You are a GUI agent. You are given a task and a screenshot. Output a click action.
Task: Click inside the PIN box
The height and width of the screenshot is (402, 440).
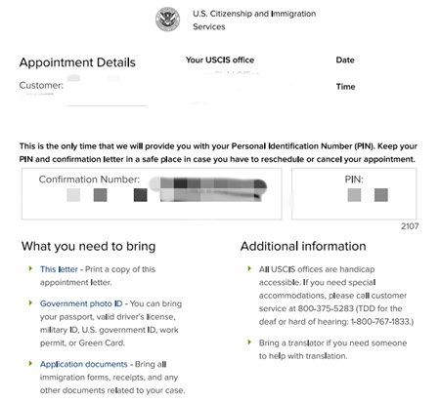tap(354, 193)
